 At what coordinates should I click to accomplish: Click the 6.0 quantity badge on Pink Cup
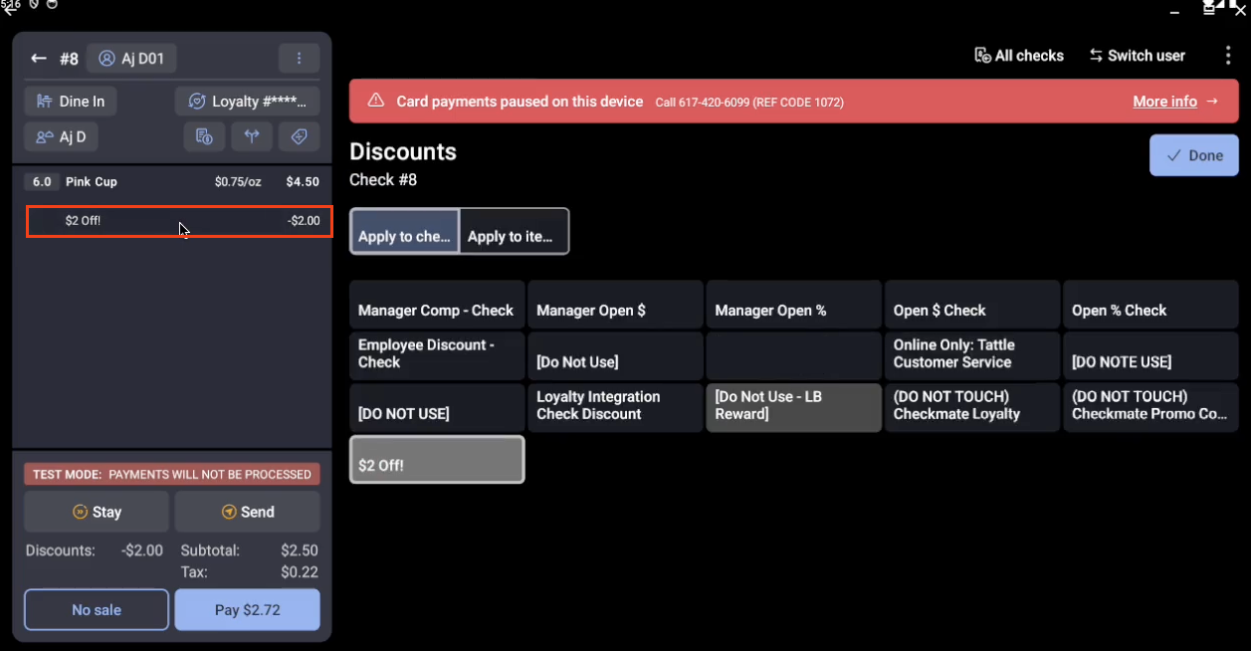point(42,182)
